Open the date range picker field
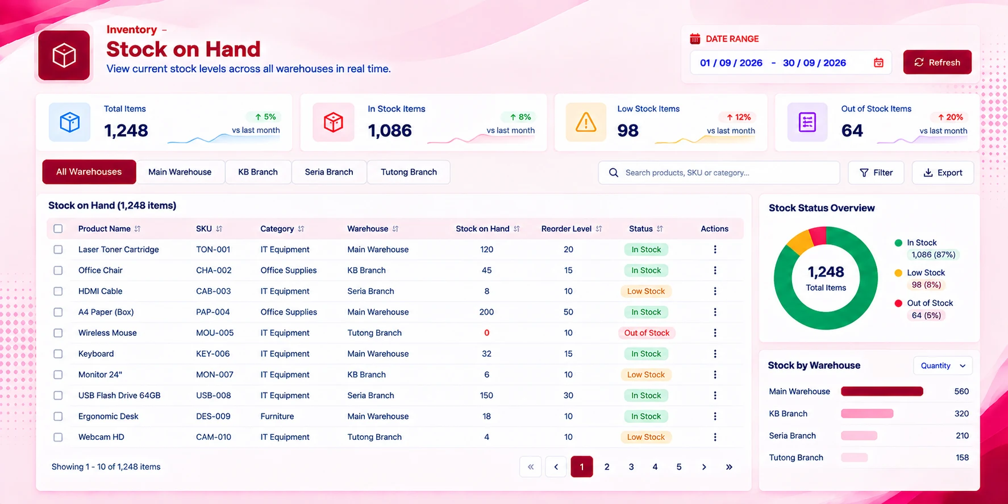The image size is (1008, 504). click(791, 63)
